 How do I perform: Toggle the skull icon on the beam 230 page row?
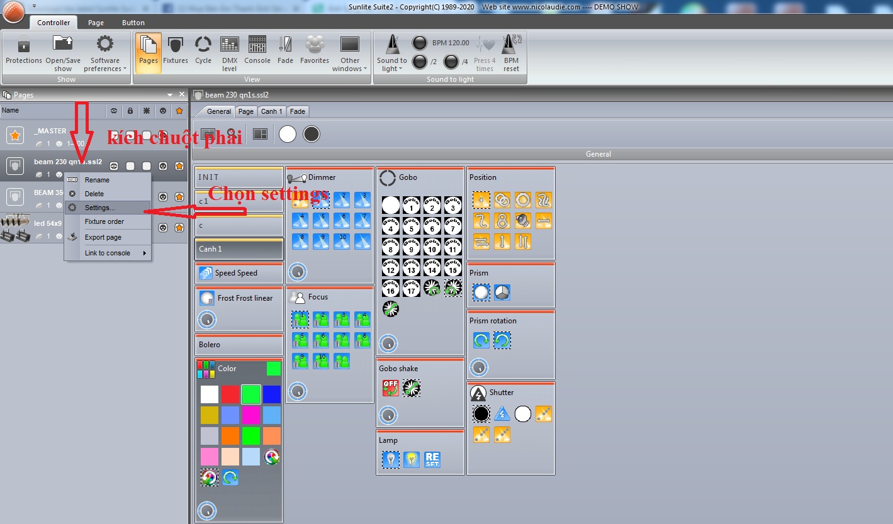[163, 166]
